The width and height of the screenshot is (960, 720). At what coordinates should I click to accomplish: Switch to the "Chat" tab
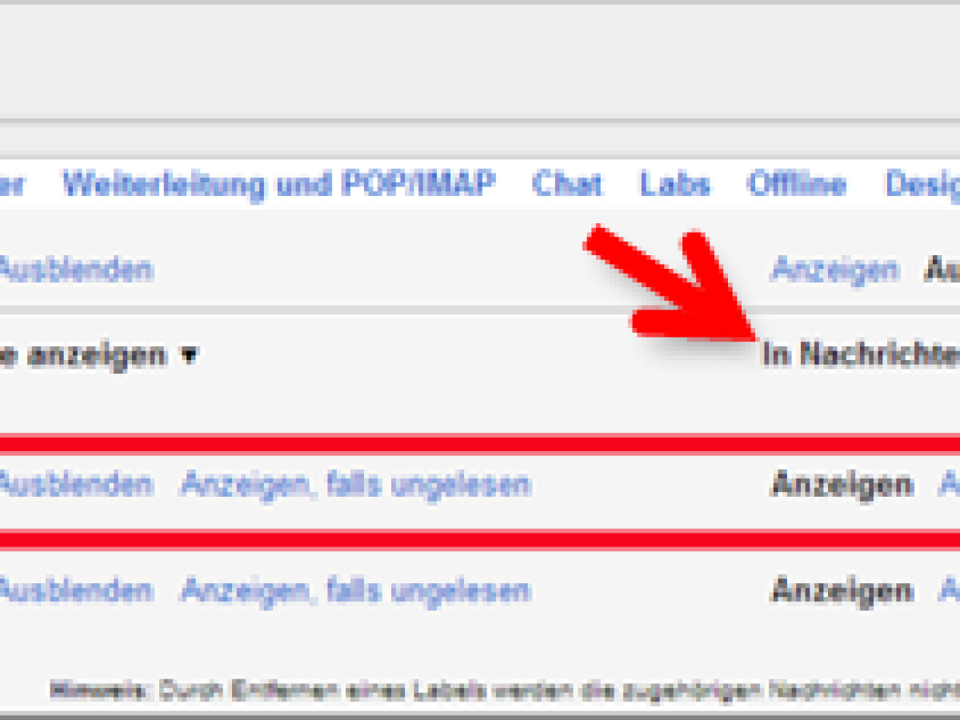[x=568, y=184]
